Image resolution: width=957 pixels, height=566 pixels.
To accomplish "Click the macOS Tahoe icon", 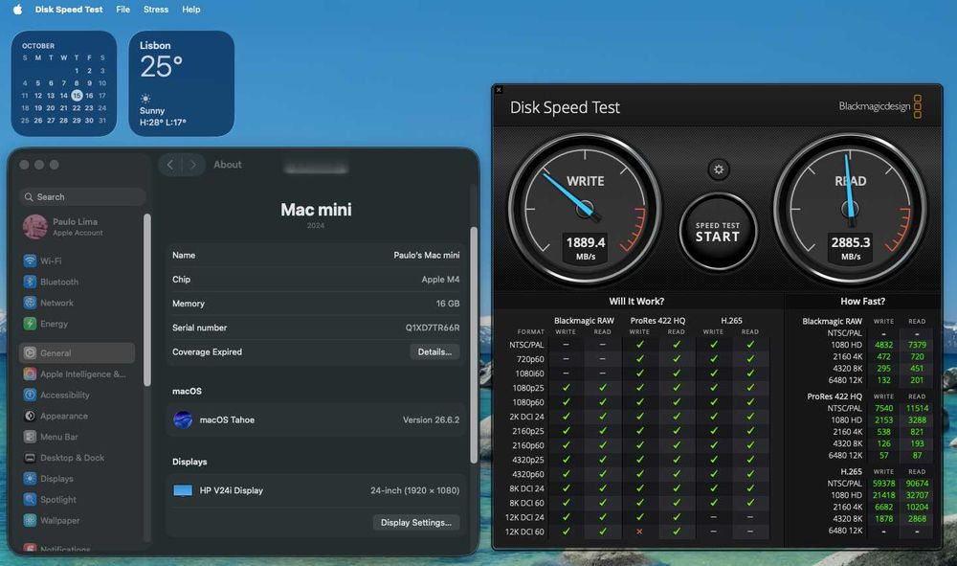I will click(183, 419).
